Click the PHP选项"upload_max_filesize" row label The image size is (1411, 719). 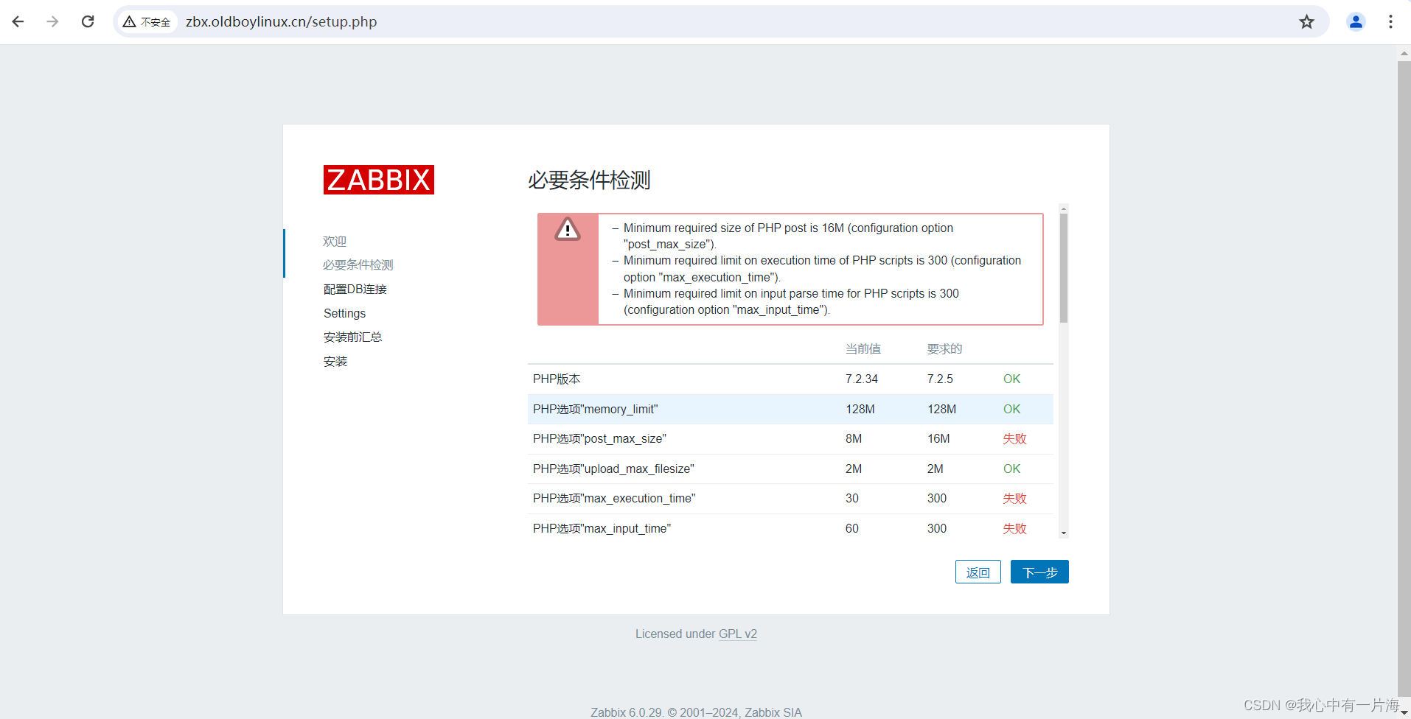pos(613,469)
